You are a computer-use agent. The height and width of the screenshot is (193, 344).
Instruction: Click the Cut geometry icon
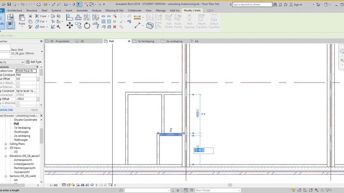click(x=37, y=21)
